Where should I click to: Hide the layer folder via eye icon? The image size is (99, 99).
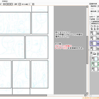pyautogui.click(x=91, y=53)
